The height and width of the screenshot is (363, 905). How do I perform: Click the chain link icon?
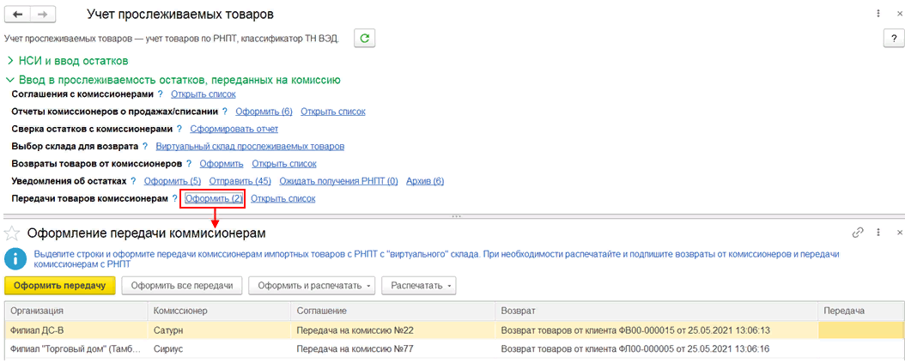tap(857, 233)
